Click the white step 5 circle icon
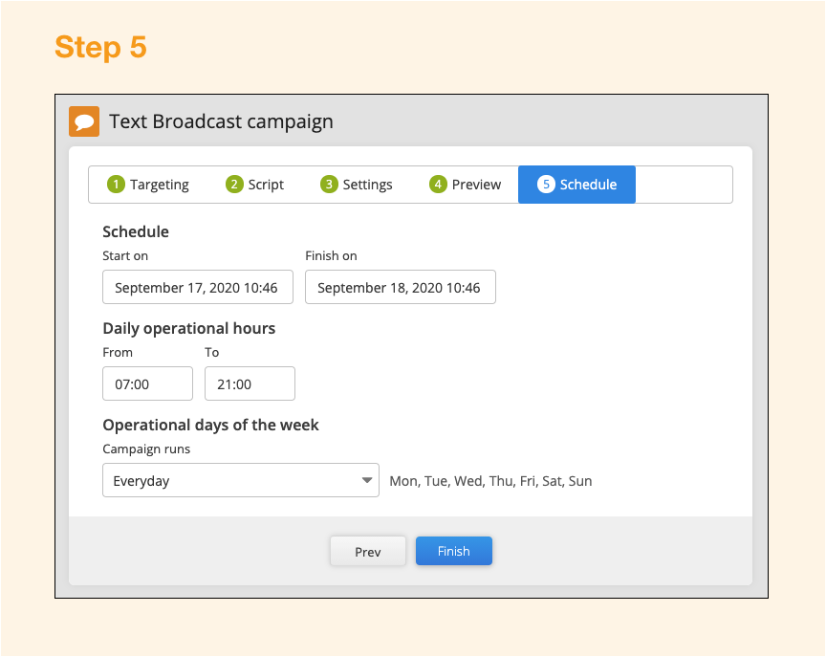 click(x=546, y=185)
